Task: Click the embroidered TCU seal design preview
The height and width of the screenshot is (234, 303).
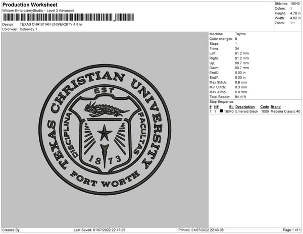Action: [105, 130]
